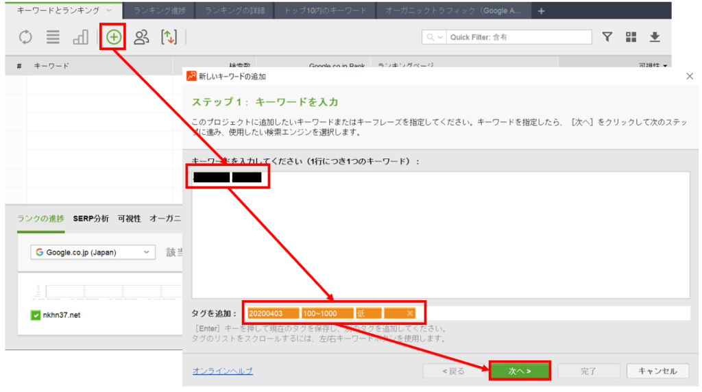
Task: Add a new workspace tab with plus
Action: [542, 11]
